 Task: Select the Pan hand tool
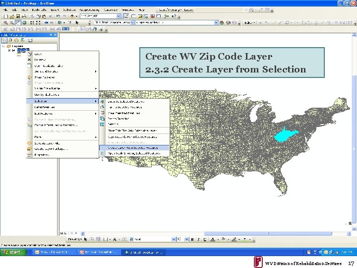(x=18, y=22)
